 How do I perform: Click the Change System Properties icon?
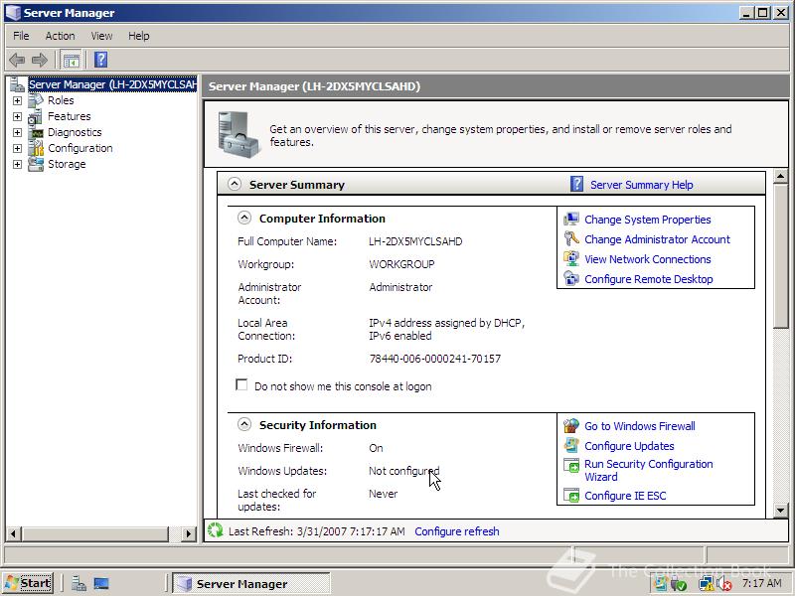pyautogui.click(x=571, y=220)
